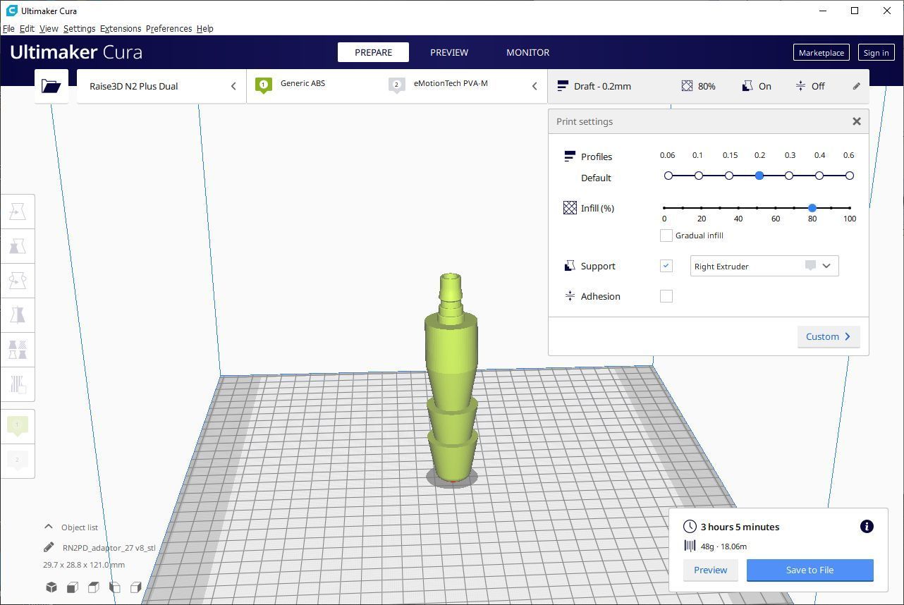Click pencil icon to edit print settings
Viewport: 904px width, 605px height.
[x=856, y=86]
